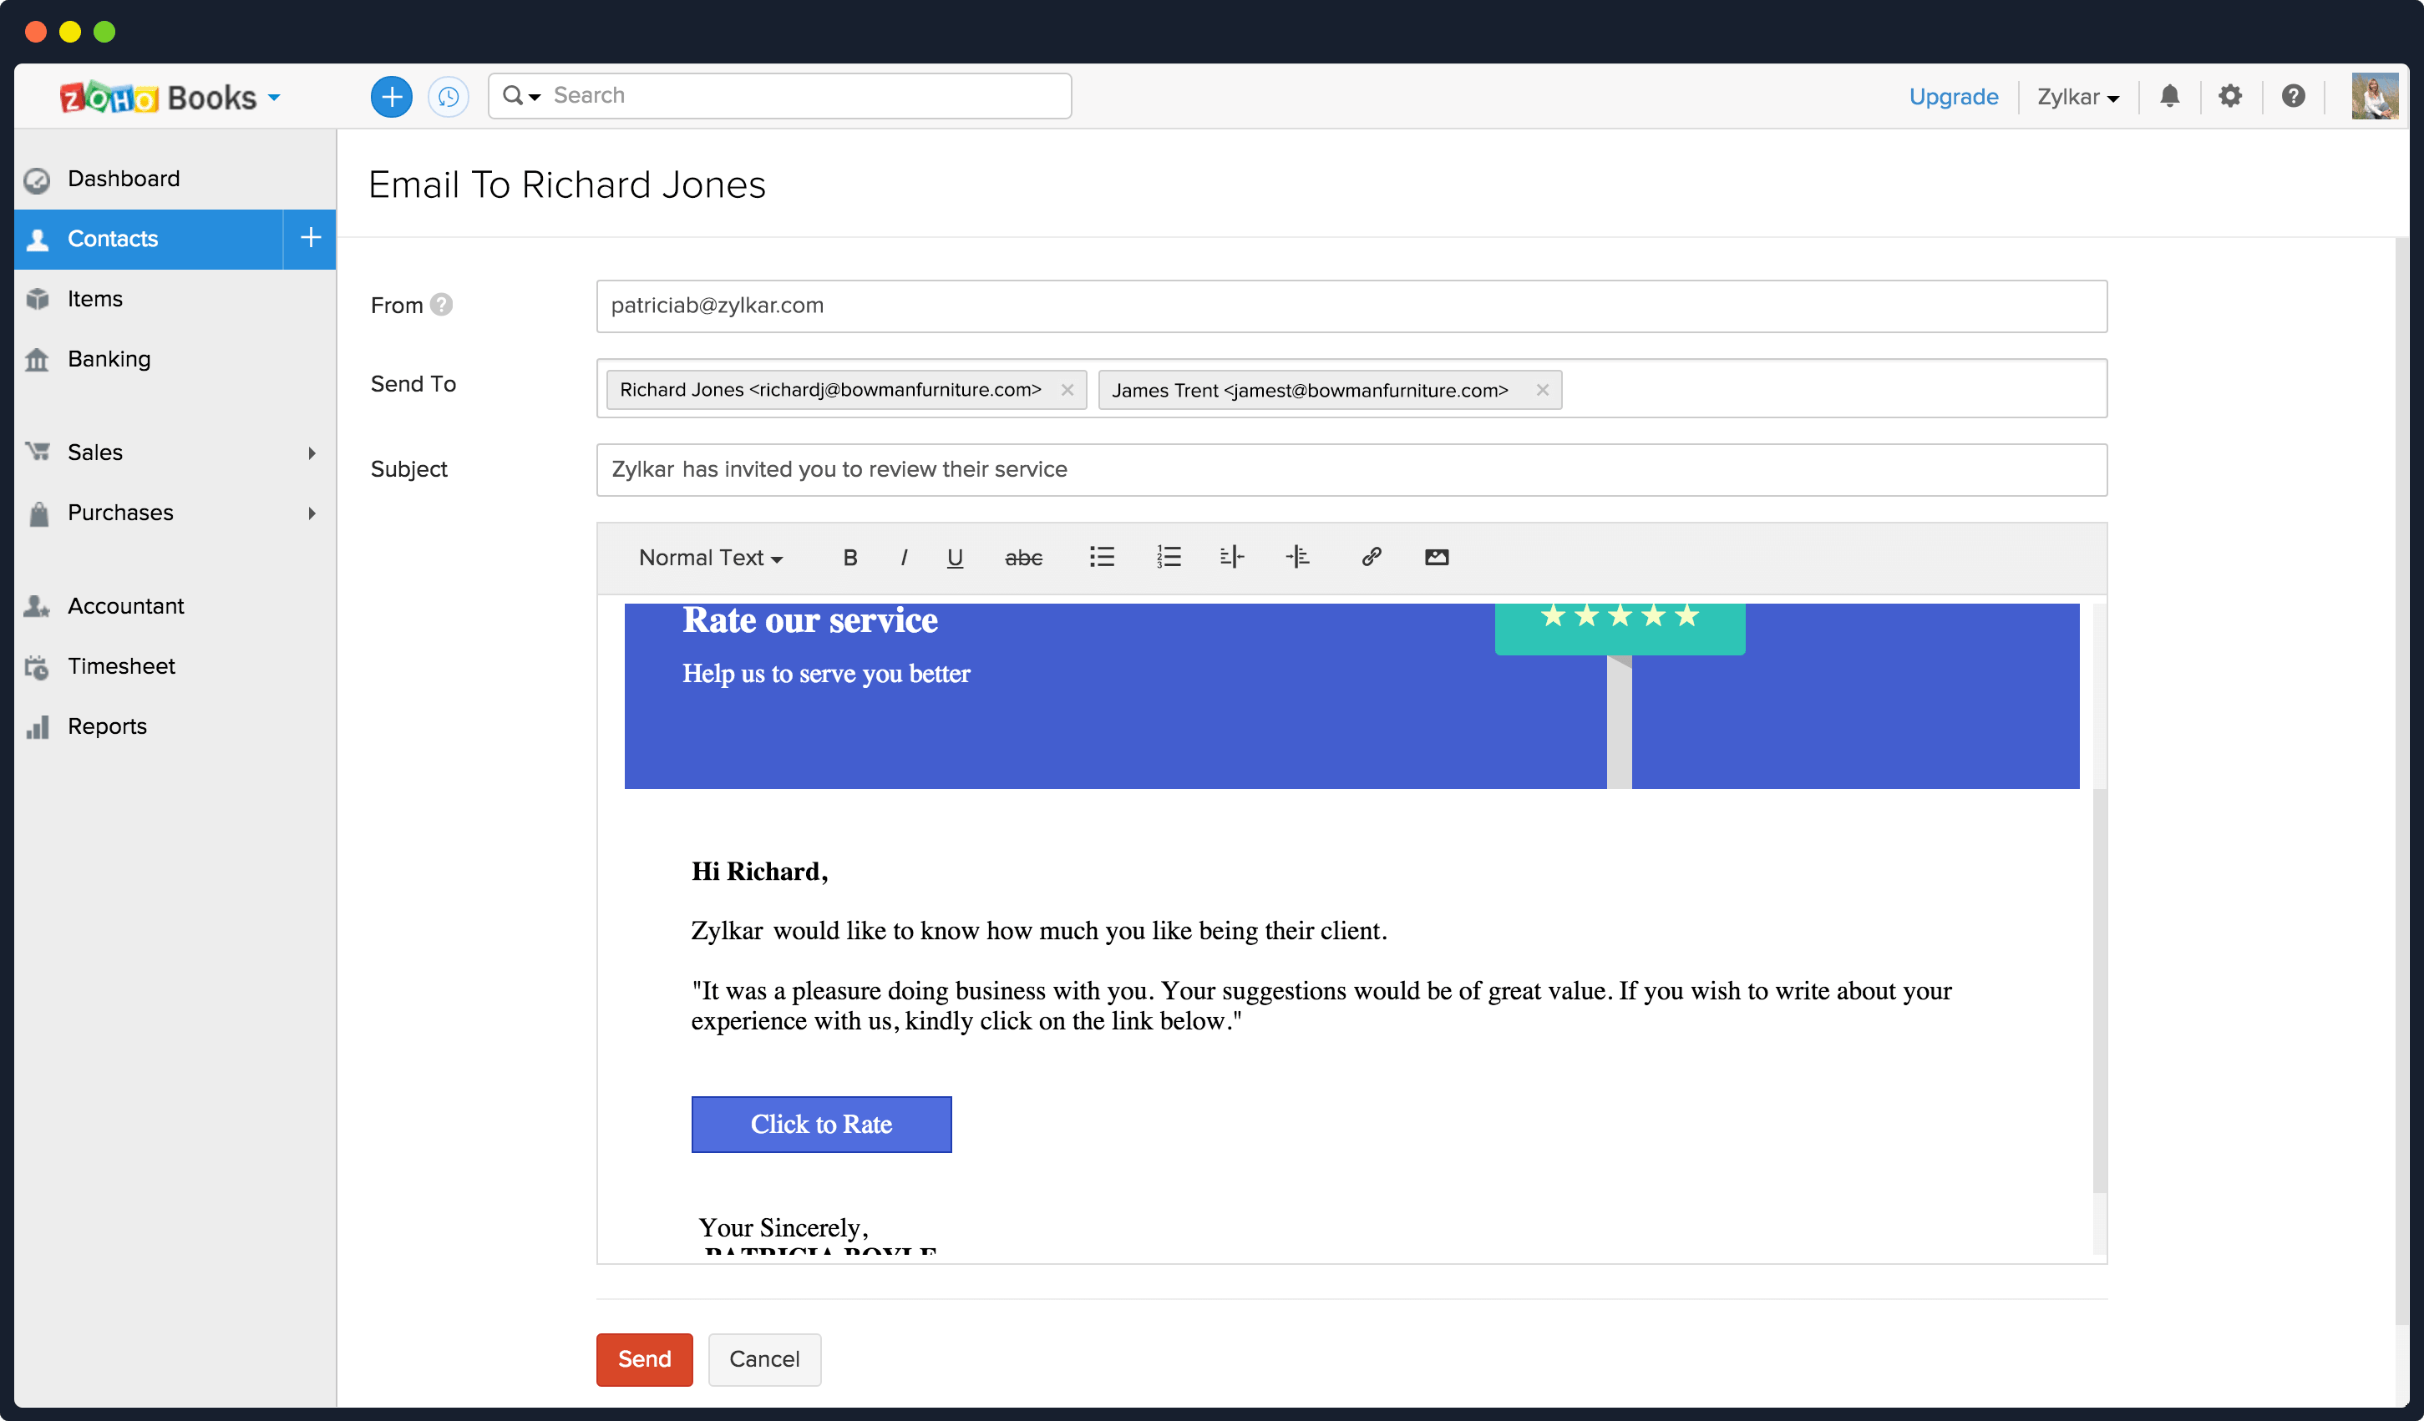The image size is (2424, 1421).
Task: Go to Reports in the sidebar
Action: pyautogui.click(x=107, y=726)
